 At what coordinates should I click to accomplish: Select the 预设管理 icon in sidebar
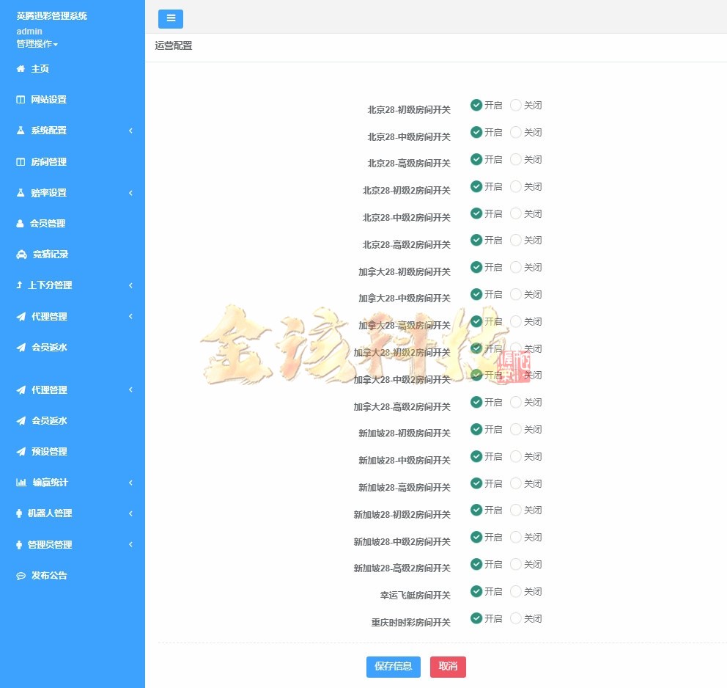tap(20, 451)
